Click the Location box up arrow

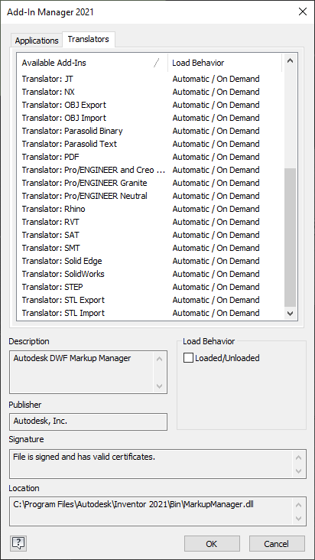coord(299,505)
